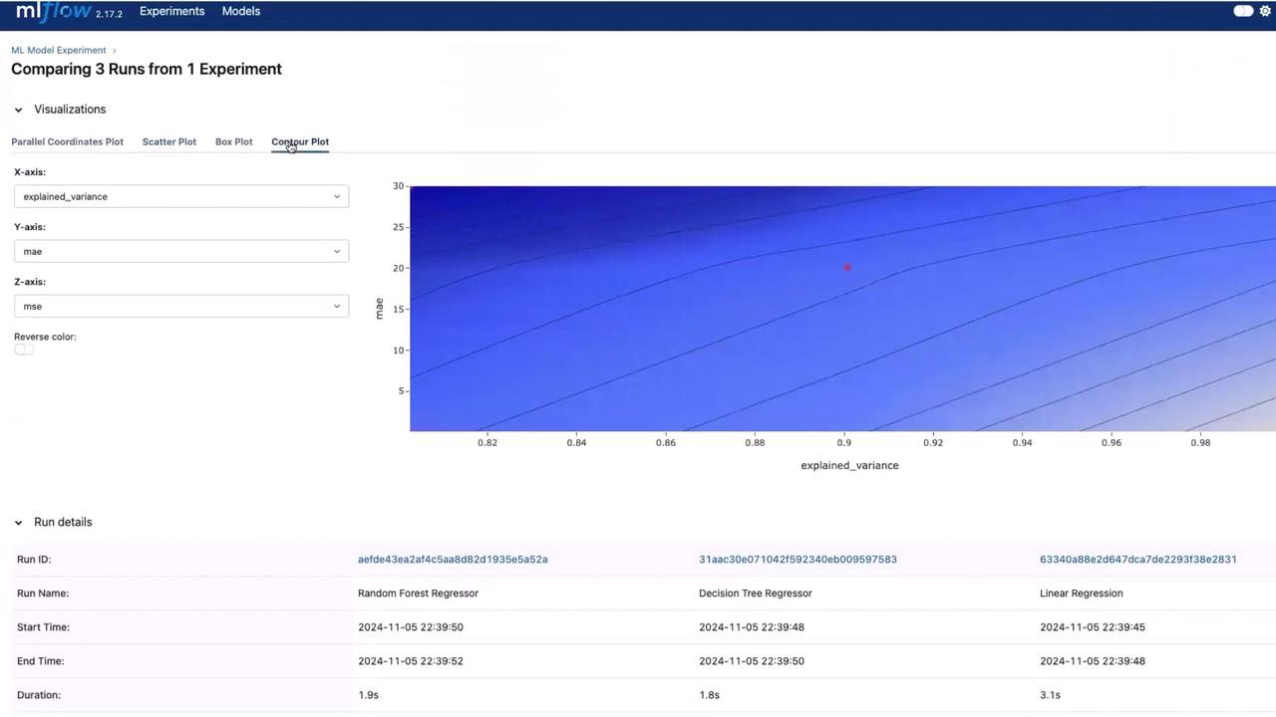This screenshot has height=717, width=1276.
Task: Switch to the Scatter Plot tab
Action: (x=168, y=141)
